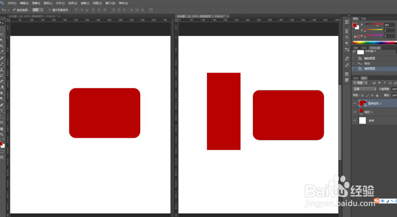
Task: Toggle the auto-select checkbox
Action: (x=14, y=10)
